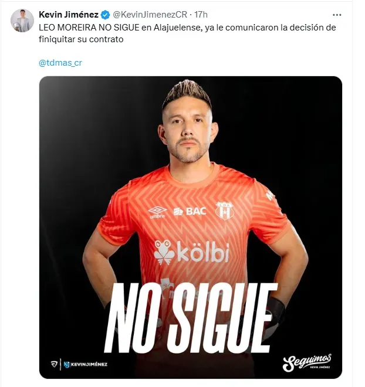Click the KEVINJIMÉNEZ watermark logo in image
The width and height of the screenshot is (365, 387).
pos(86,364)
